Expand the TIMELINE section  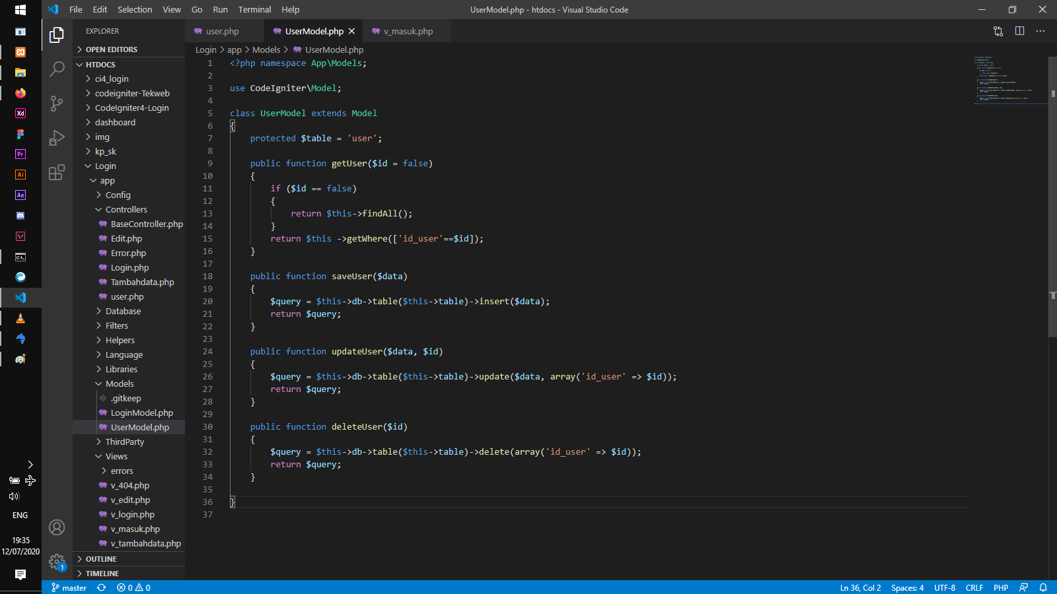point(129,574)
